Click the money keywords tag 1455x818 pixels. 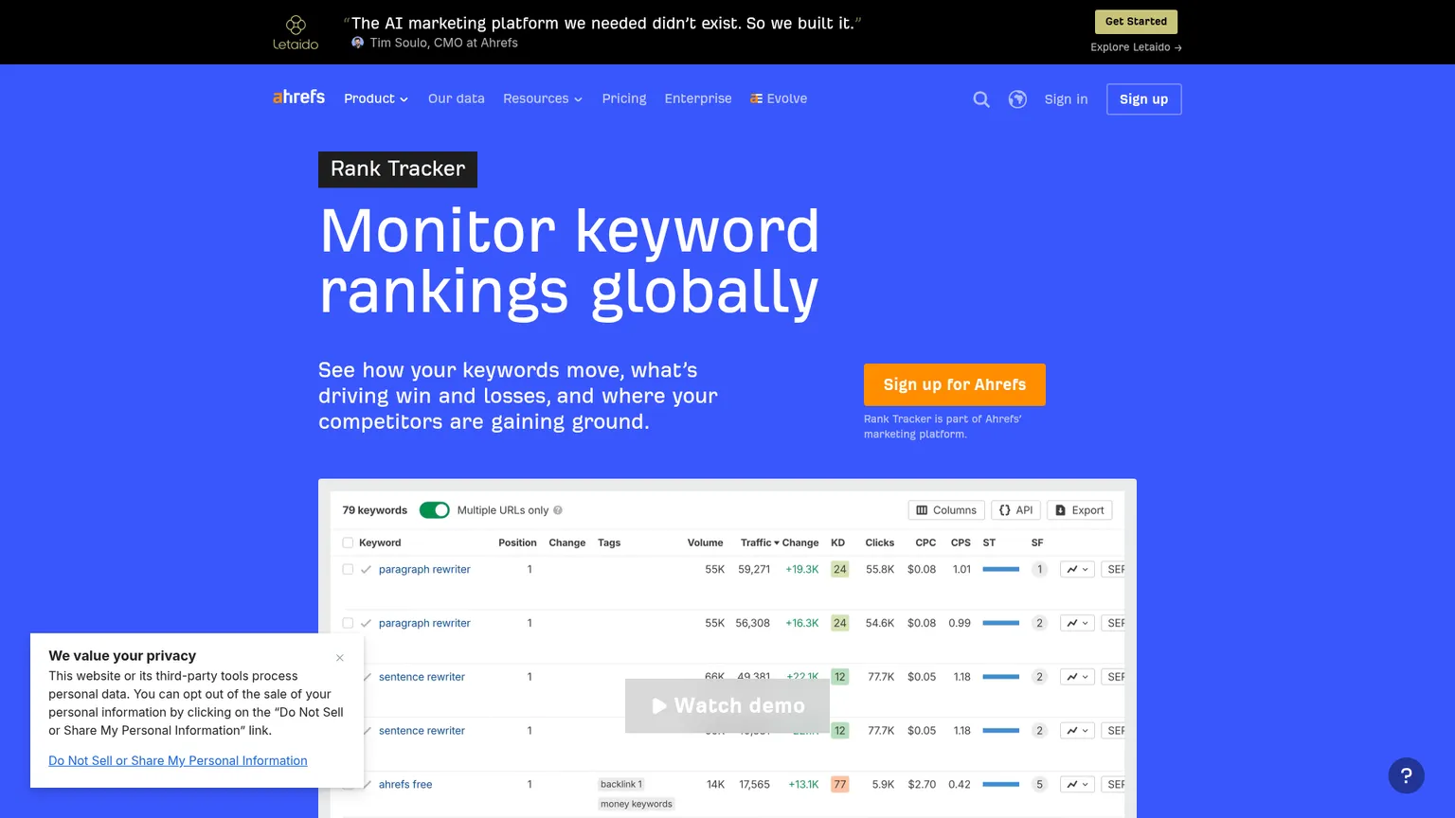pyautogui.click(x=637, y=804)
